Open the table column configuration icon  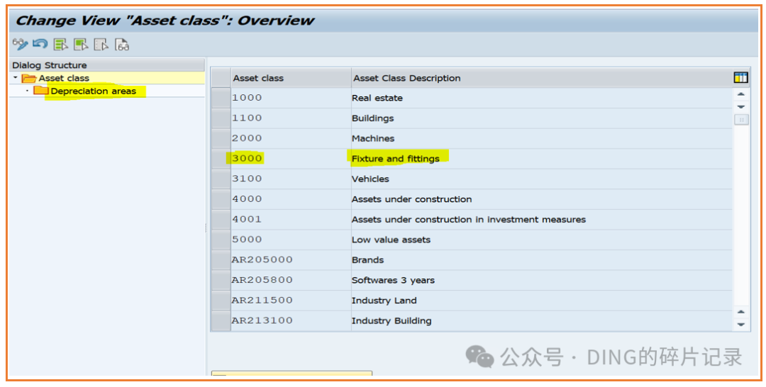click(740, 77)
